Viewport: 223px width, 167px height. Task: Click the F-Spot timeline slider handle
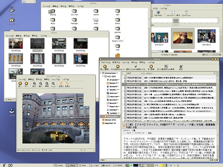coord(176,21)
